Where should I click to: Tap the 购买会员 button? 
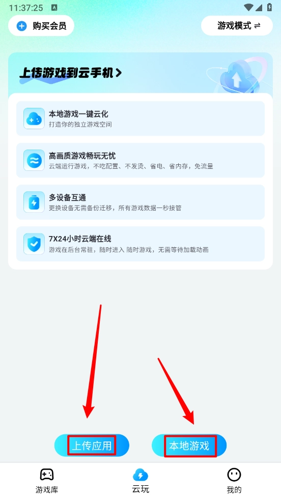pyautogui.click(x=41, y=25)
